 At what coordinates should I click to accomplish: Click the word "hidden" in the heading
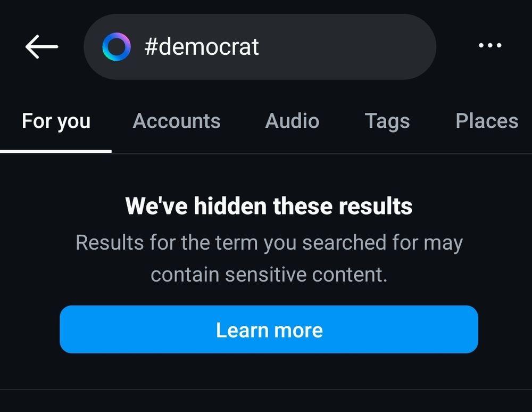coord(229,206)
